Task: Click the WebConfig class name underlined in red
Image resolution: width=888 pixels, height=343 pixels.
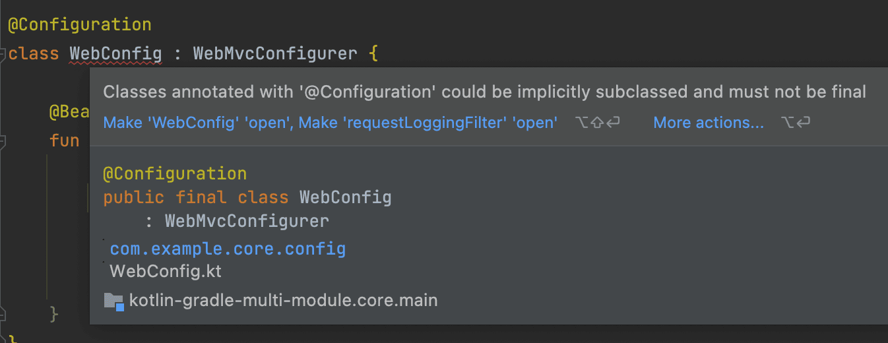Action: (115, 53)
